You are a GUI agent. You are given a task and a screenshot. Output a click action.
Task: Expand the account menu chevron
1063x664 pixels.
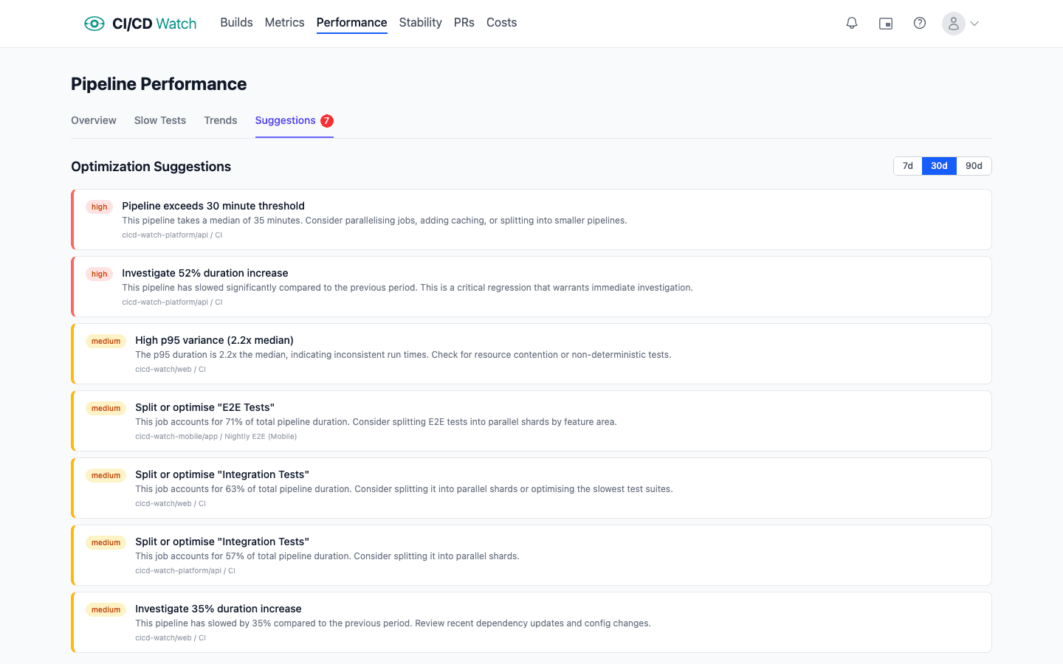[974, 24]
